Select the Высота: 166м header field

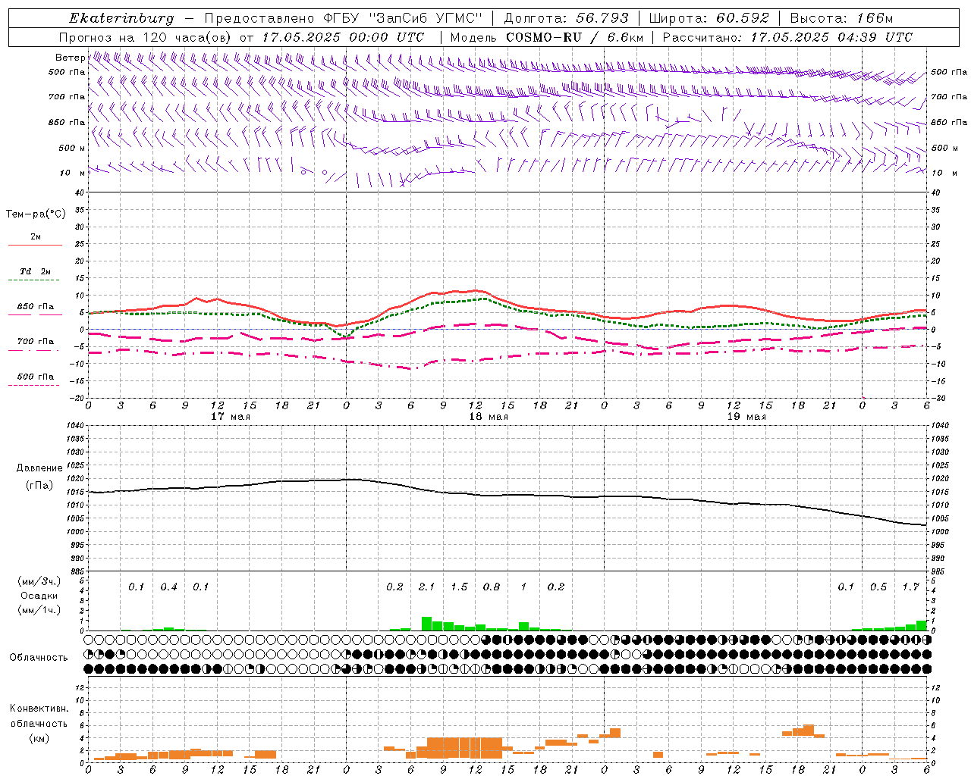click(x=841, y=18)
